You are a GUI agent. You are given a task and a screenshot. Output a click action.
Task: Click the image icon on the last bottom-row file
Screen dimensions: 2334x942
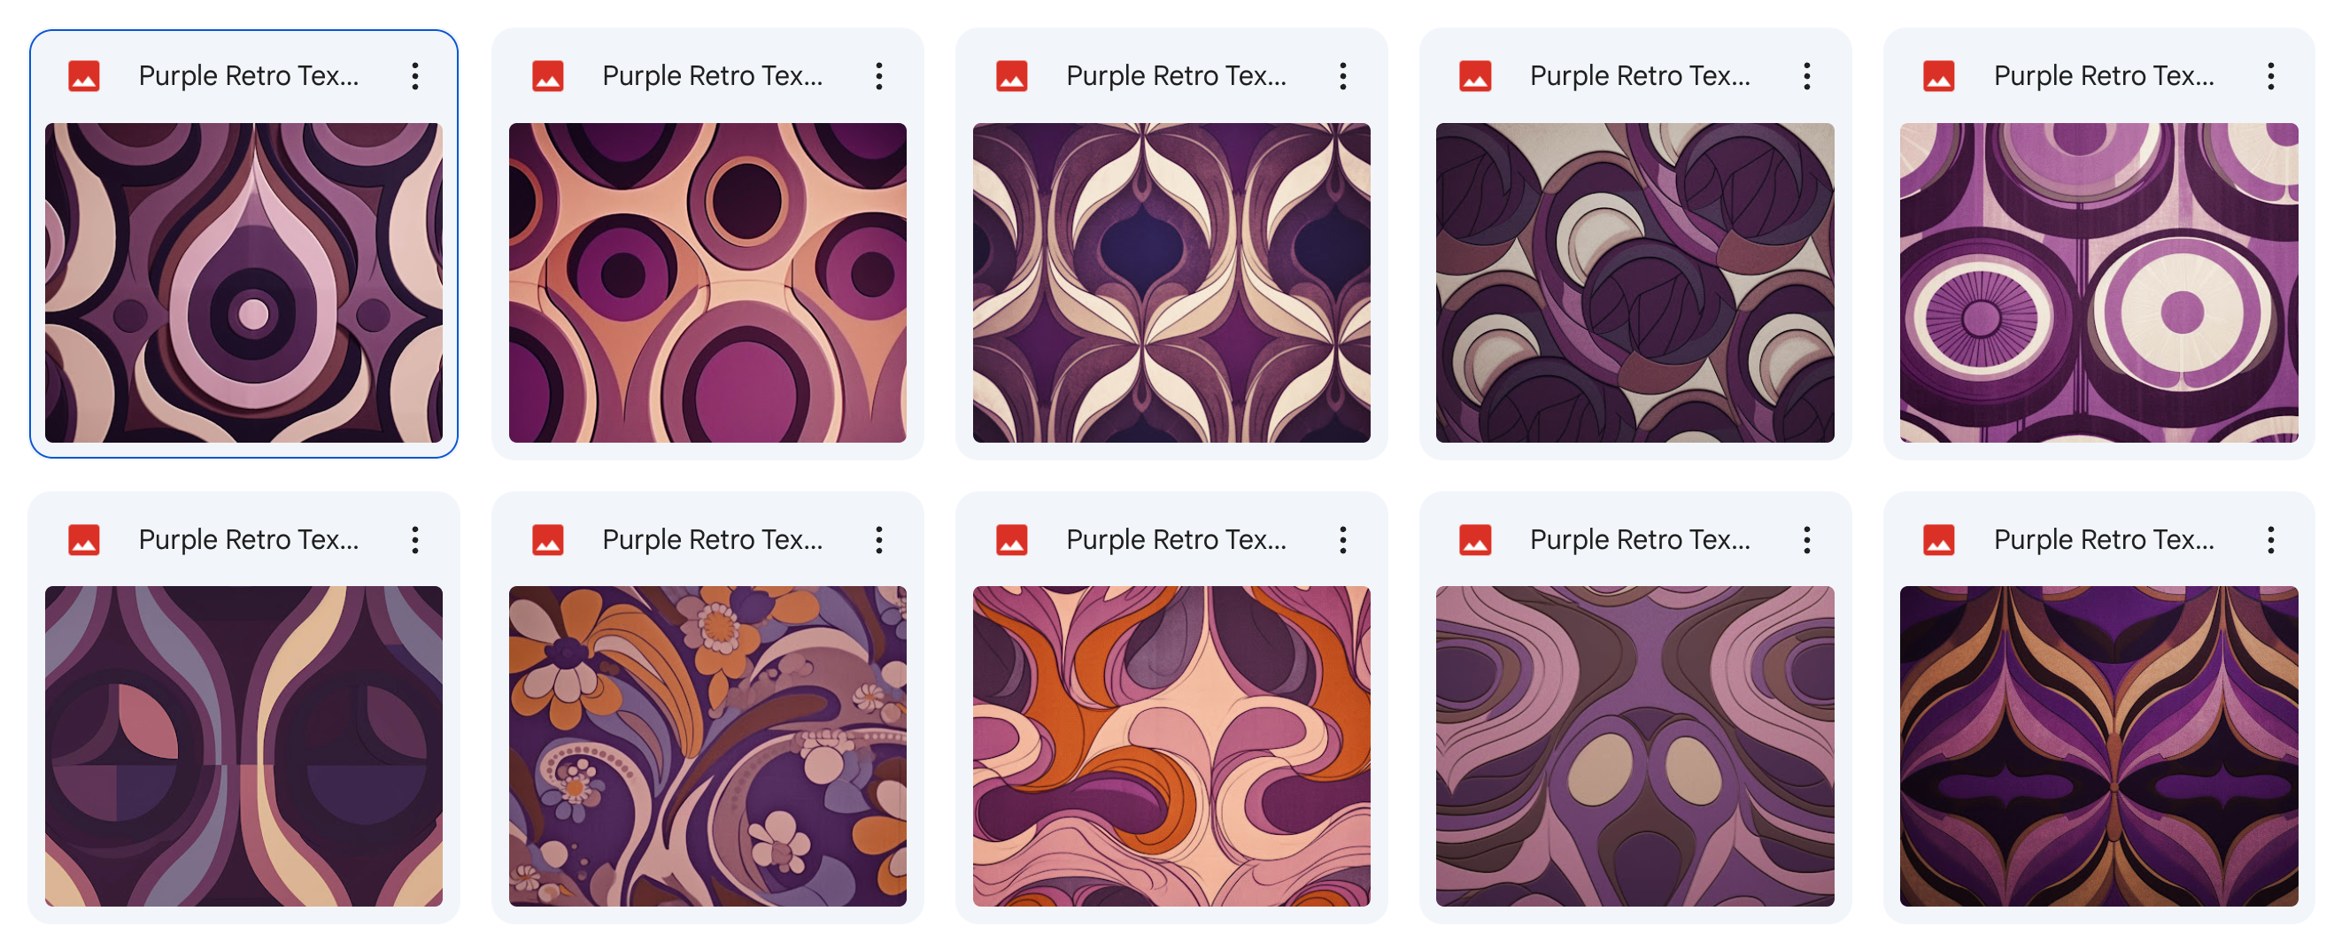(x=1941, y=539)
